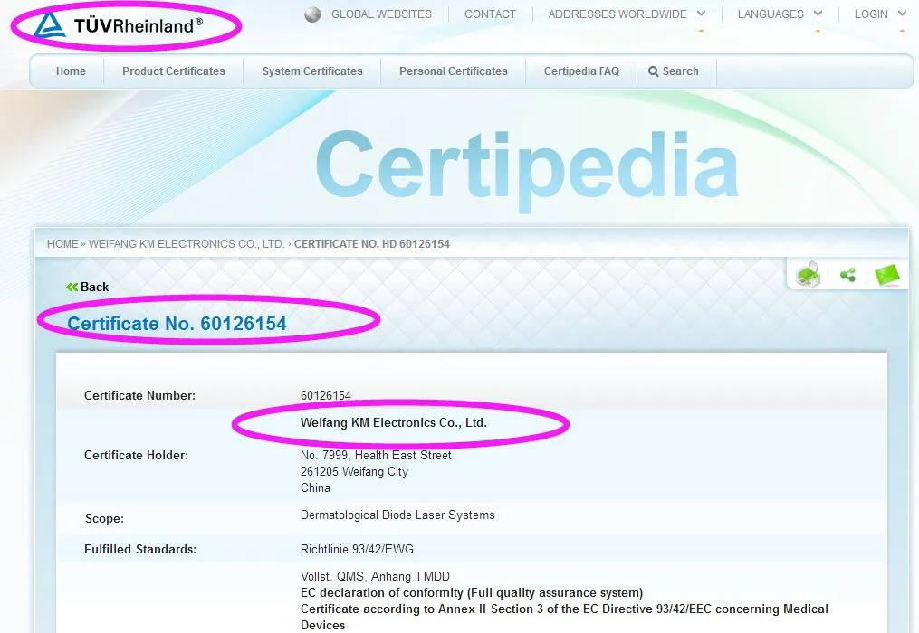
Task: Open the Home tab
Action: tap(71, 71)
